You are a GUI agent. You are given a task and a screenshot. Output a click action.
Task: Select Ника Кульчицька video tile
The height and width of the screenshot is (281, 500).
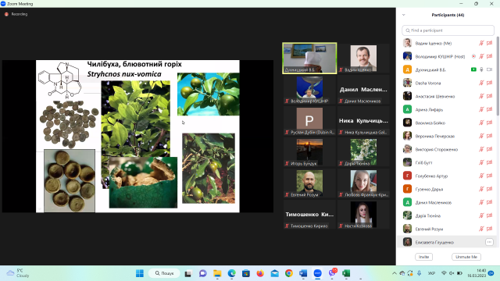coord(363,121)
